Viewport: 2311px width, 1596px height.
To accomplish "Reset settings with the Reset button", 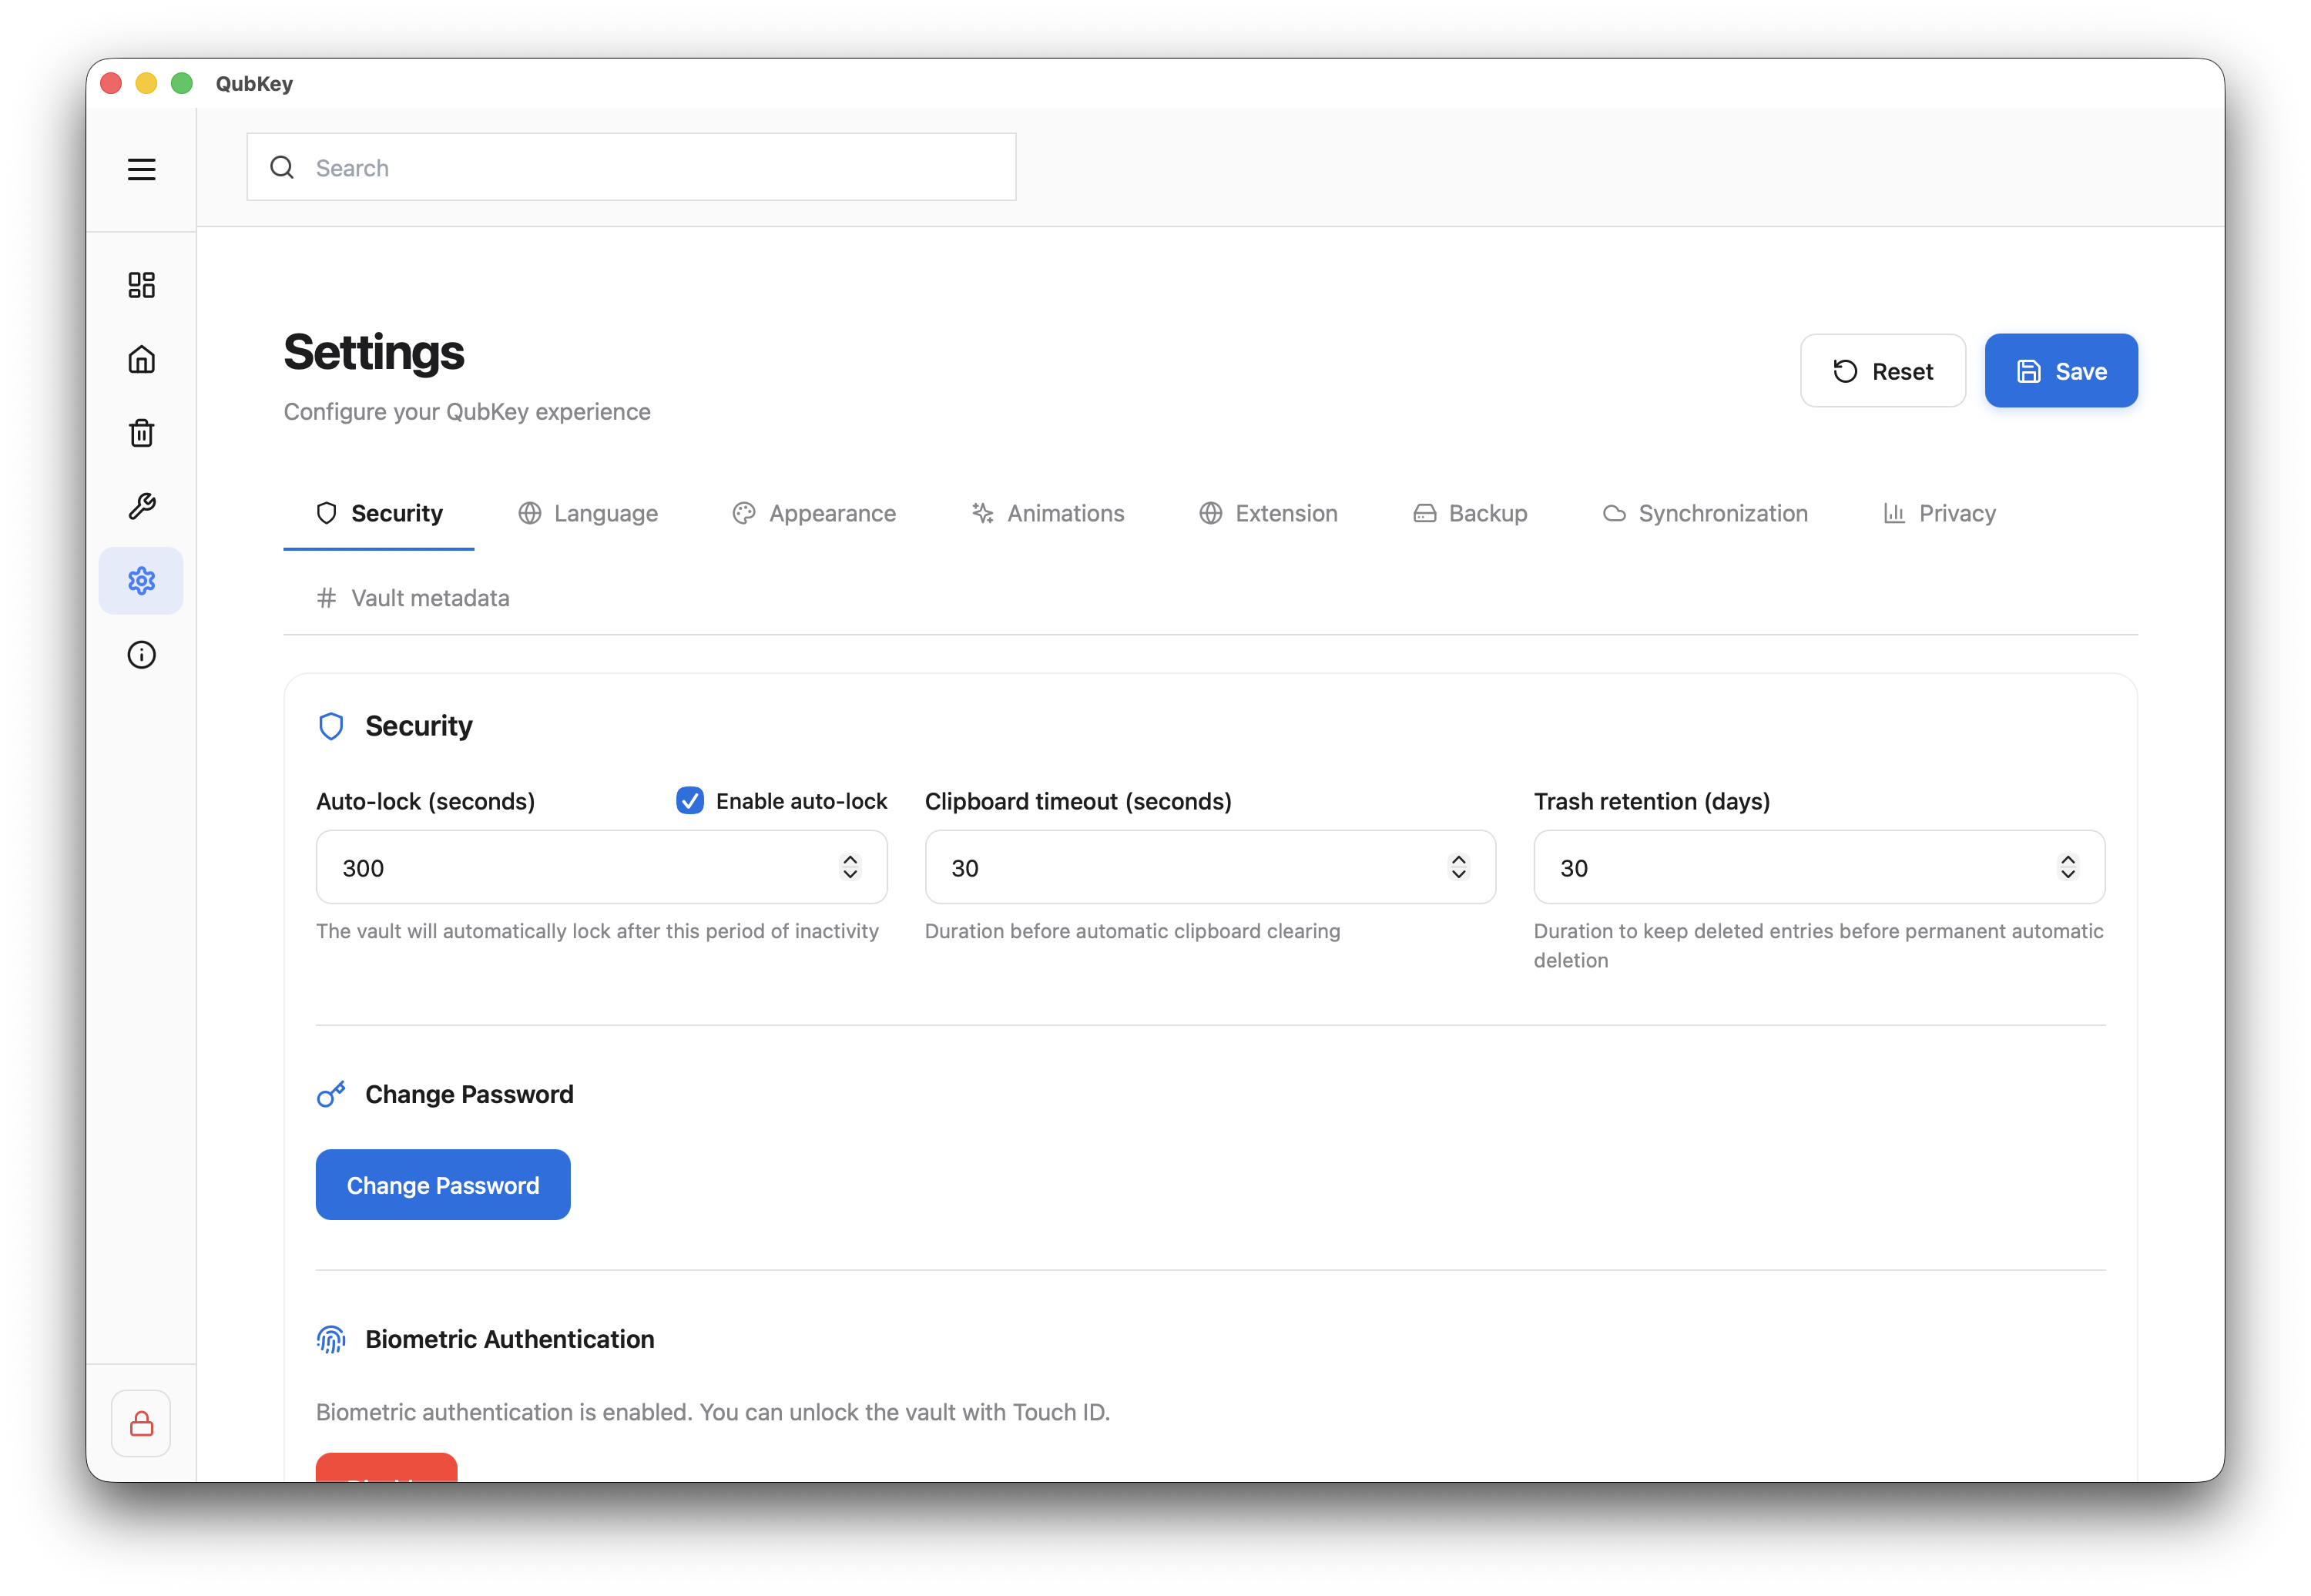I will click(x=1883, y=371).
